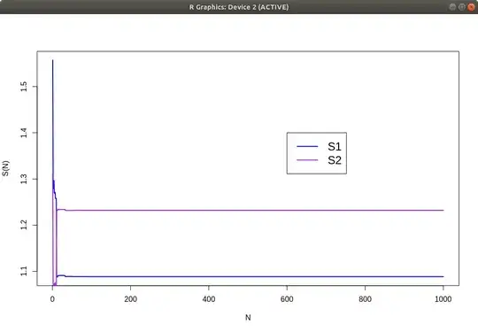The width and height of the screenshot is (478, 332).
Task: Close the R Graphics window
Action: [x=471, y=7]
